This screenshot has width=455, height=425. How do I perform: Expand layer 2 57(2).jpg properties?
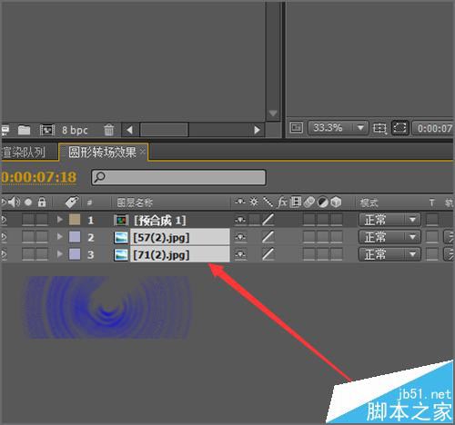pos(60,237)
